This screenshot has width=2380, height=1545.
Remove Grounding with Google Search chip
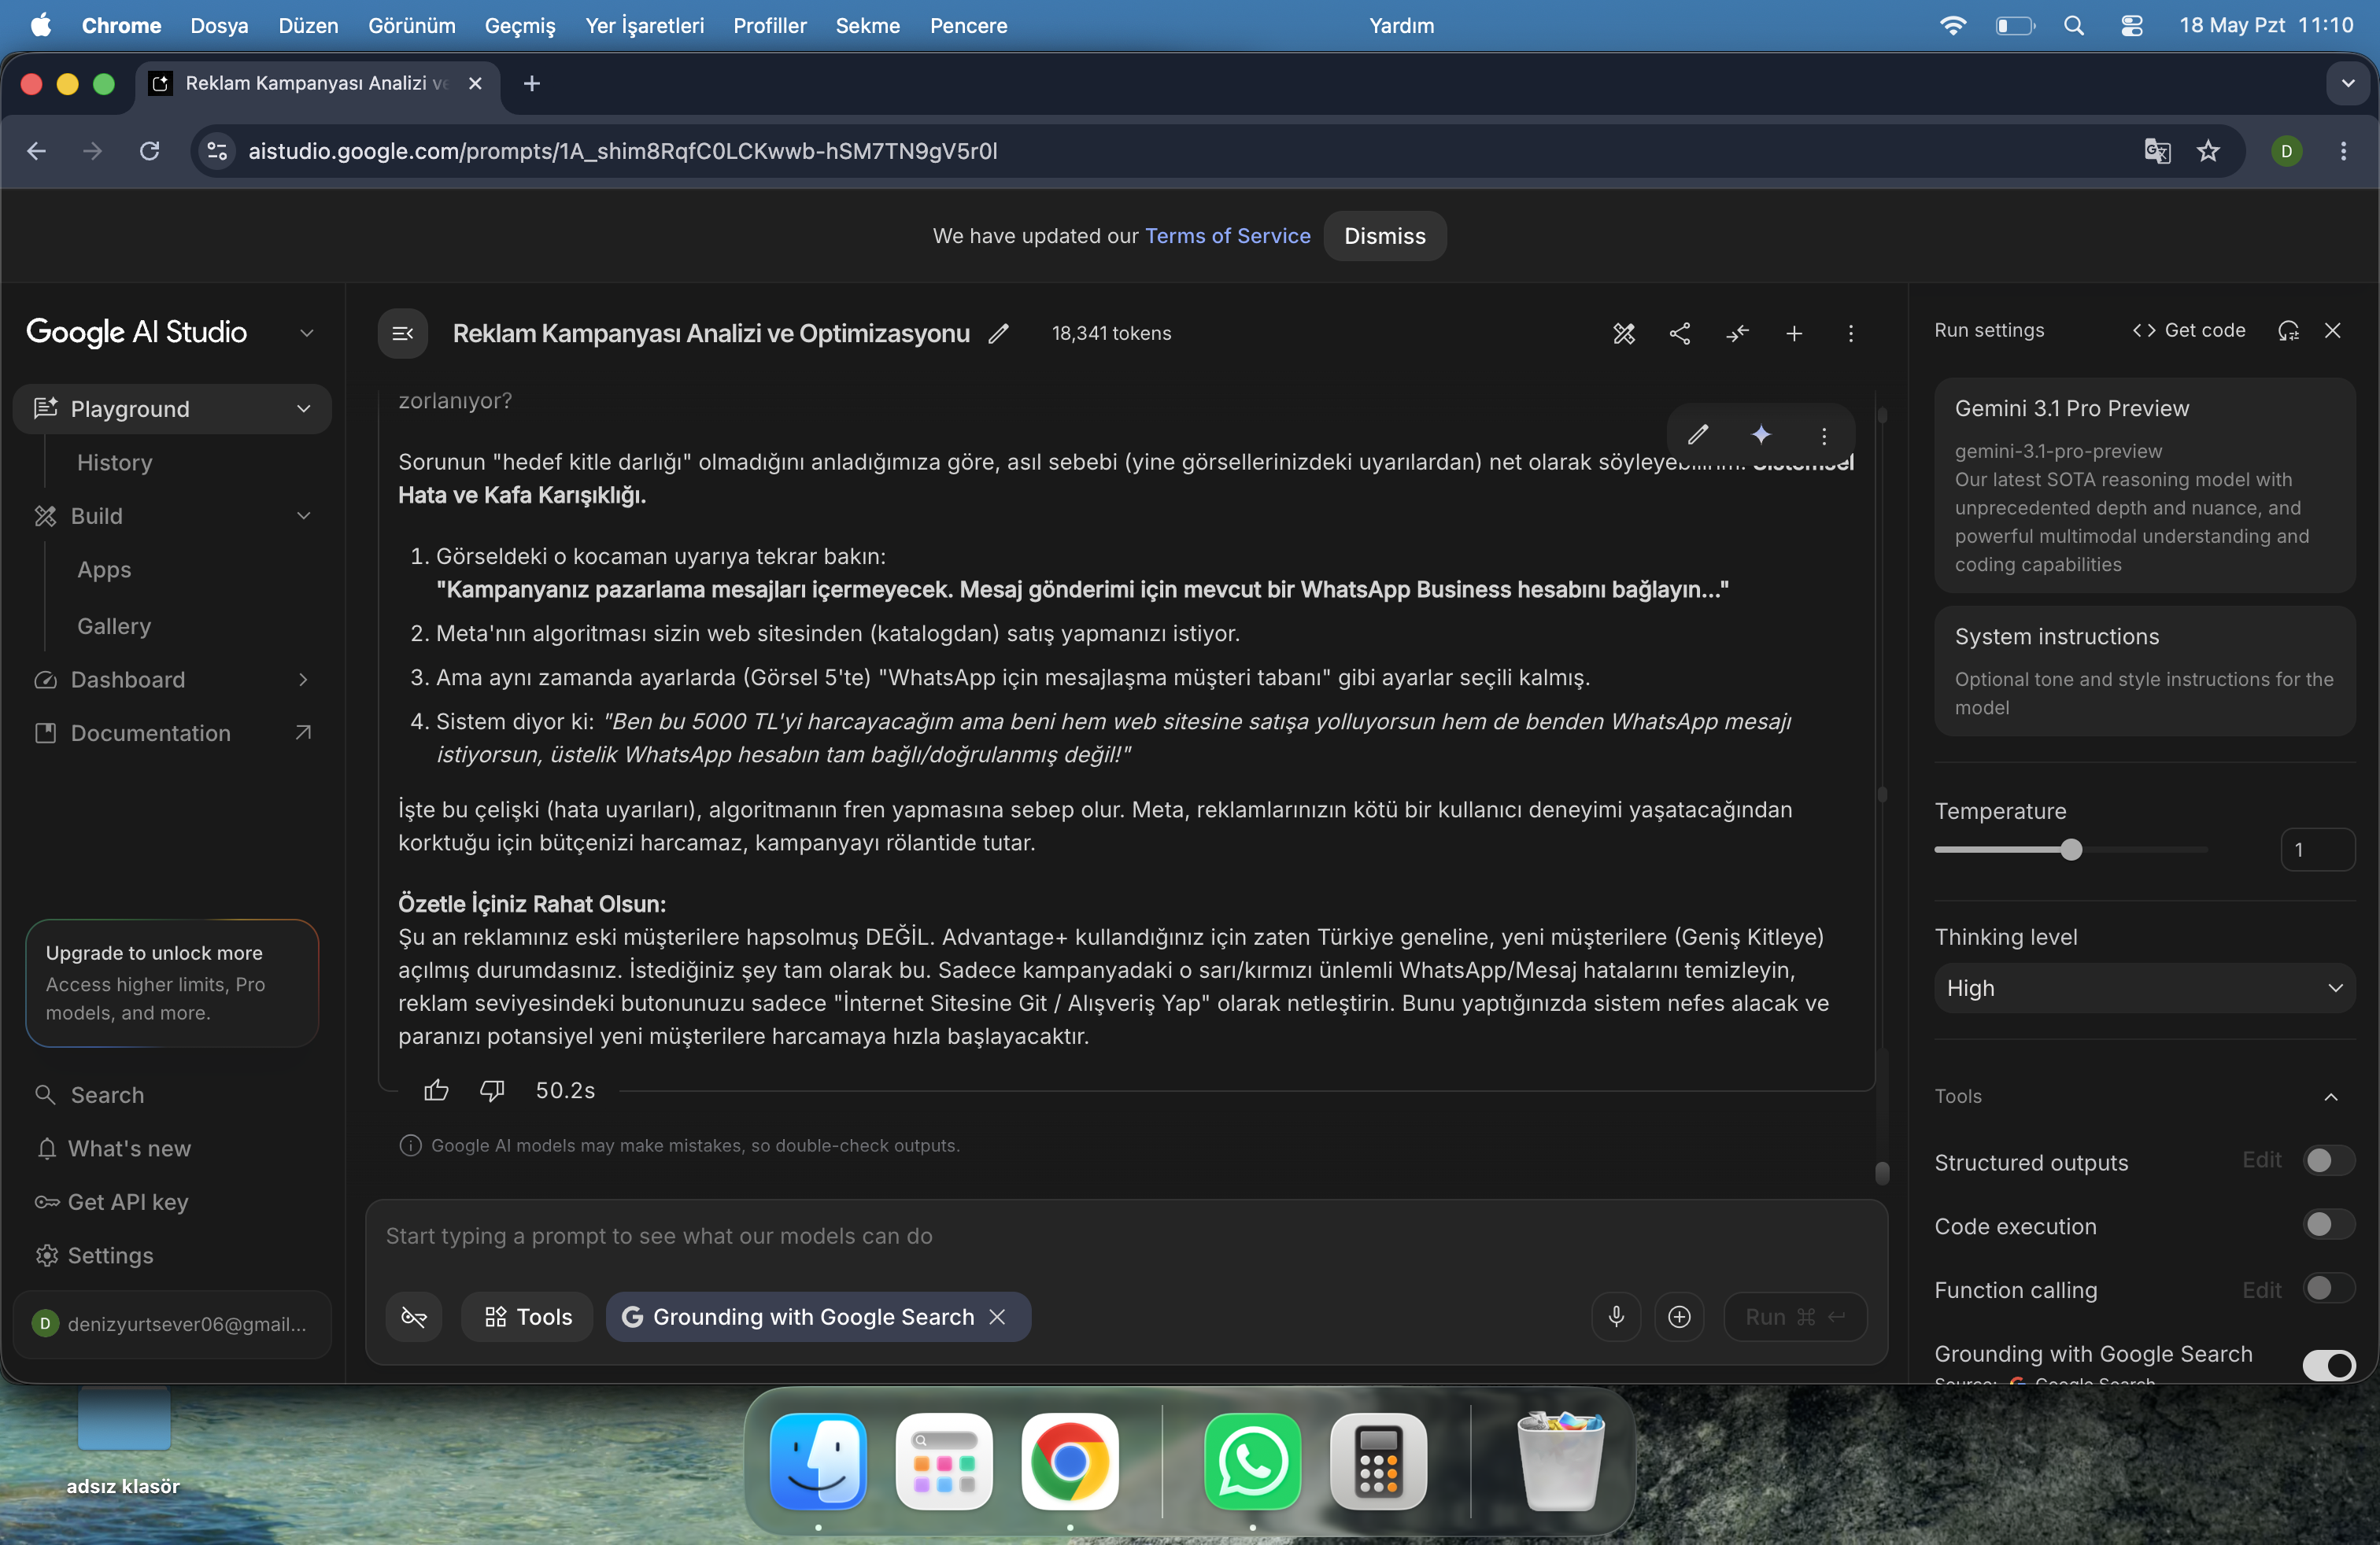(x=997, y=1317)
